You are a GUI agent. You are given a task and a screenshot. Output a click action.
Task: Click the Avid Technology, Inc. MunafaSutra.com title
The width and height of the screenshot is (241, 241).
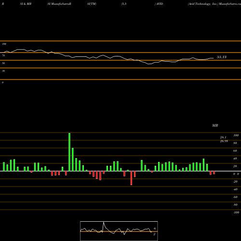[214, 4]
